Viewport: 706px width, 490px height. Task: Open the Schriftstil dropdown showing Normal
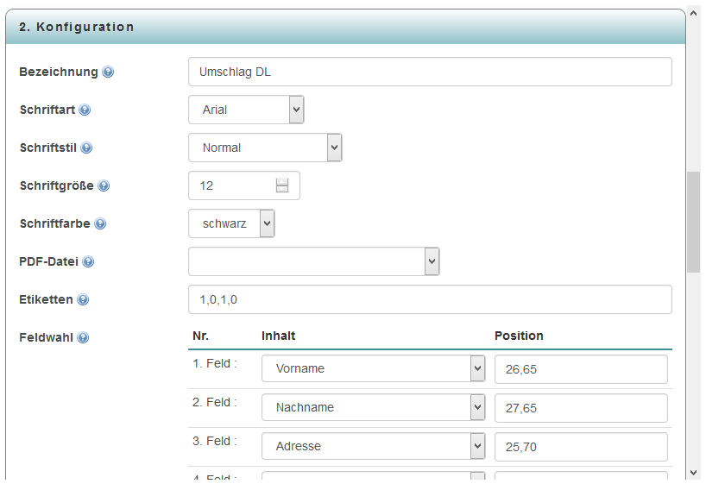tap(265, 148)
